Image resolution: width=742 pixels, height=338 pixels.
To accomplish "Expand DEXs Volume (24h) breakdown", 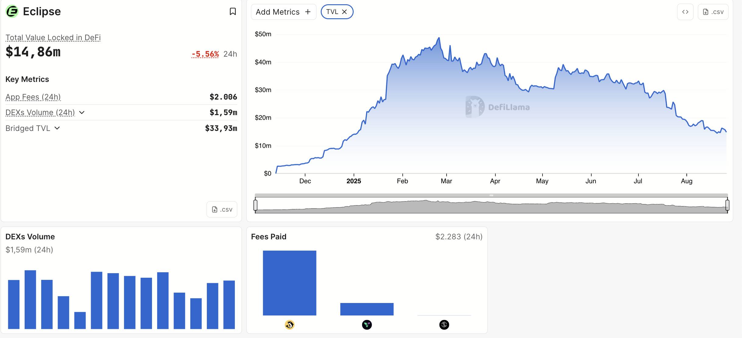I will tap(82, 113).
